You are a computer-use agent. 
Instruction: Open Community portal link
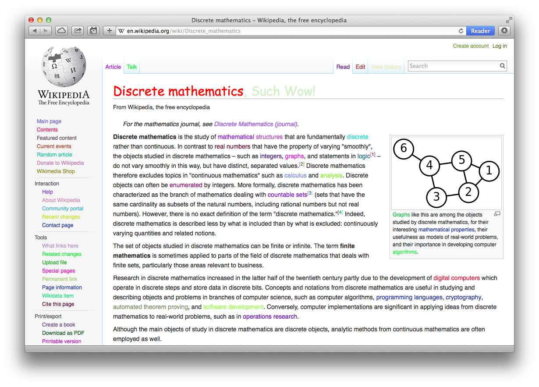click(63, 209)
